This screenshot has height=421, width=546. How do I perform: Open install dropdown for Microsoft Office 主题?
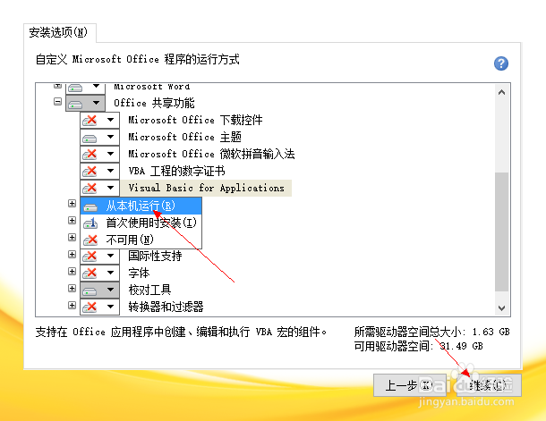[x=110, y=137]
